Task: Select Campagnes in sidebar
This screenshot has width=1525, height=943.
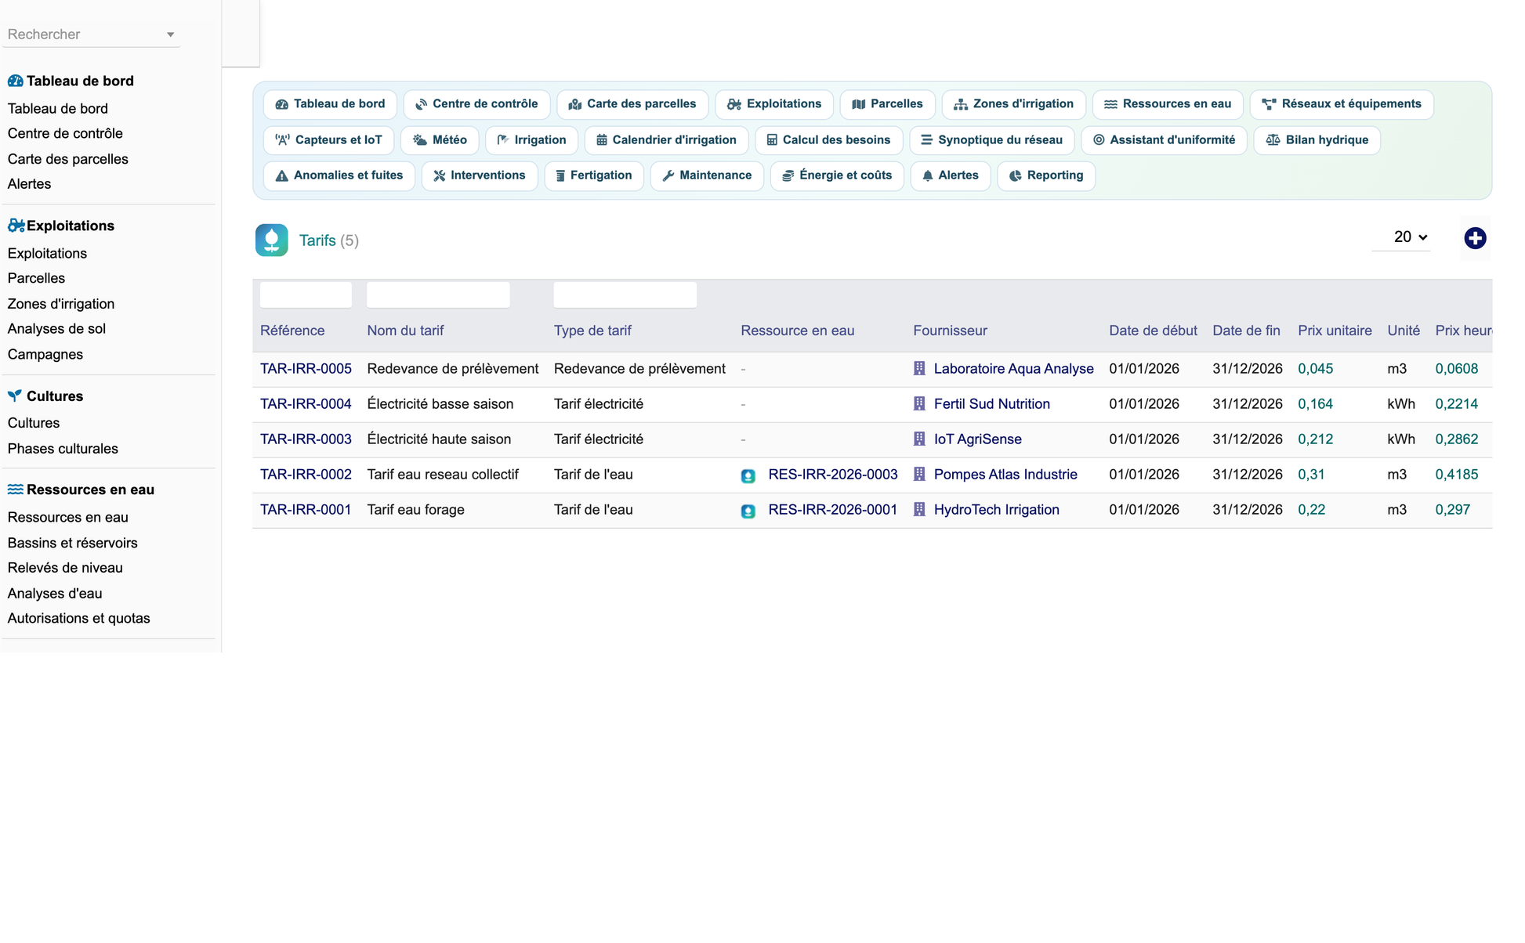Action: (45, 354)
